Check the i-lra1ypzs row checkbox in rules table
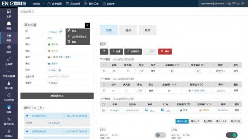The width and height of the screenshot is (248, 139). click(103, 110)
